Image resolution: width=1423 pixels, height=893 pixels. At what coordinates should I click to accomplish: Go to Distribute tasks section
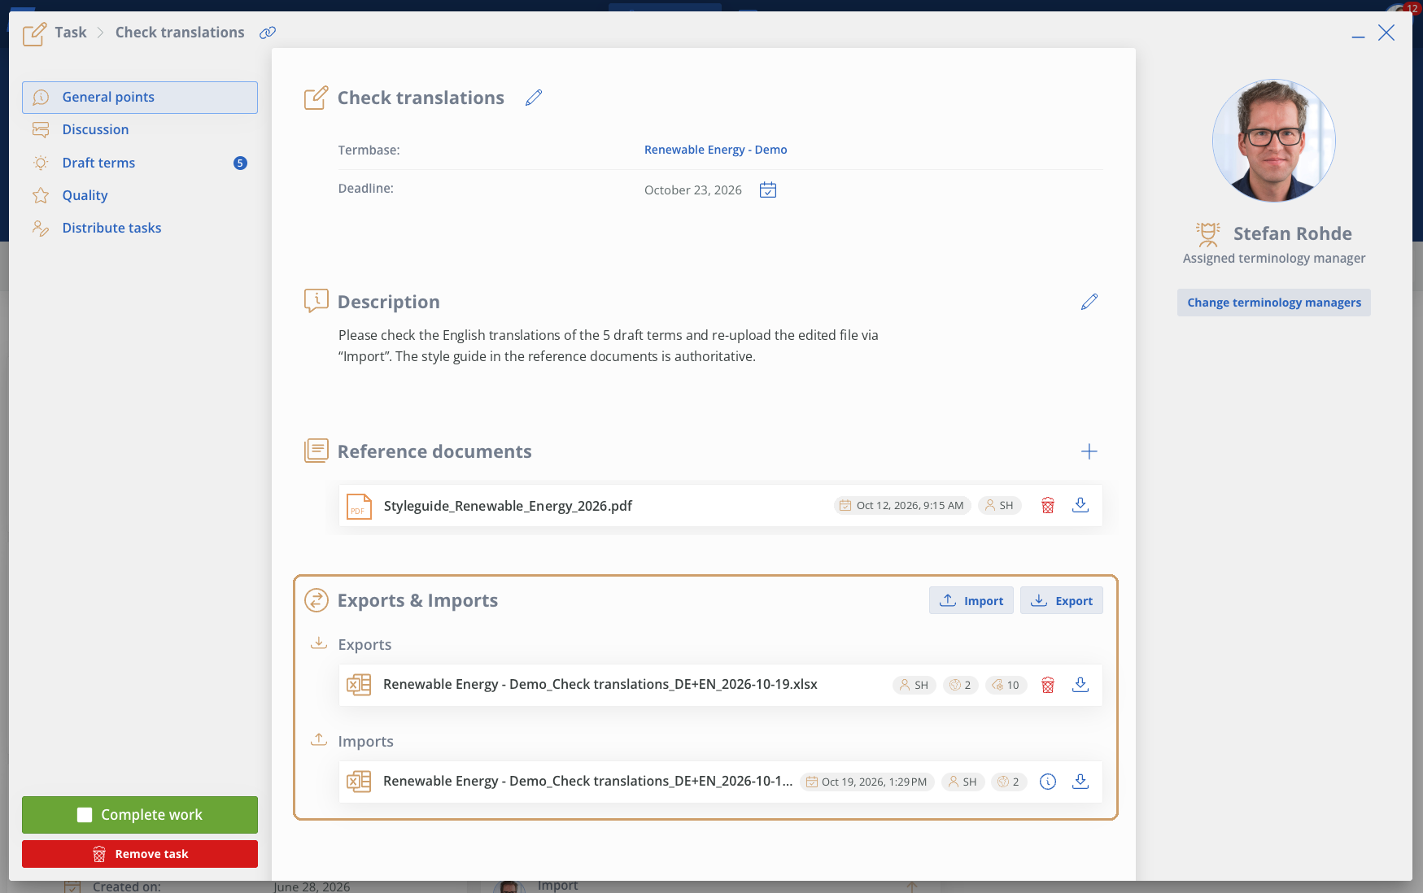pos(140,228)
